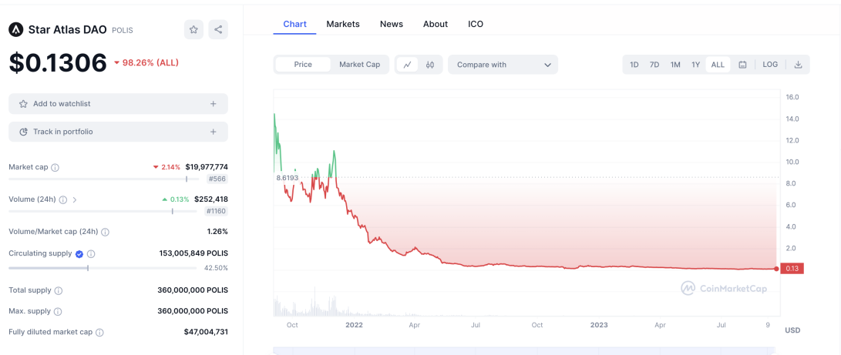Expand the Volume (24h) chevron arrow

[x=75, y=199]
